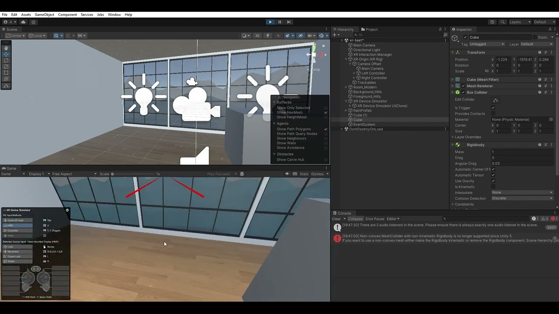The image size is (559, 314).
Task: Click the console Clear button
Action: [x=336, y=219]
